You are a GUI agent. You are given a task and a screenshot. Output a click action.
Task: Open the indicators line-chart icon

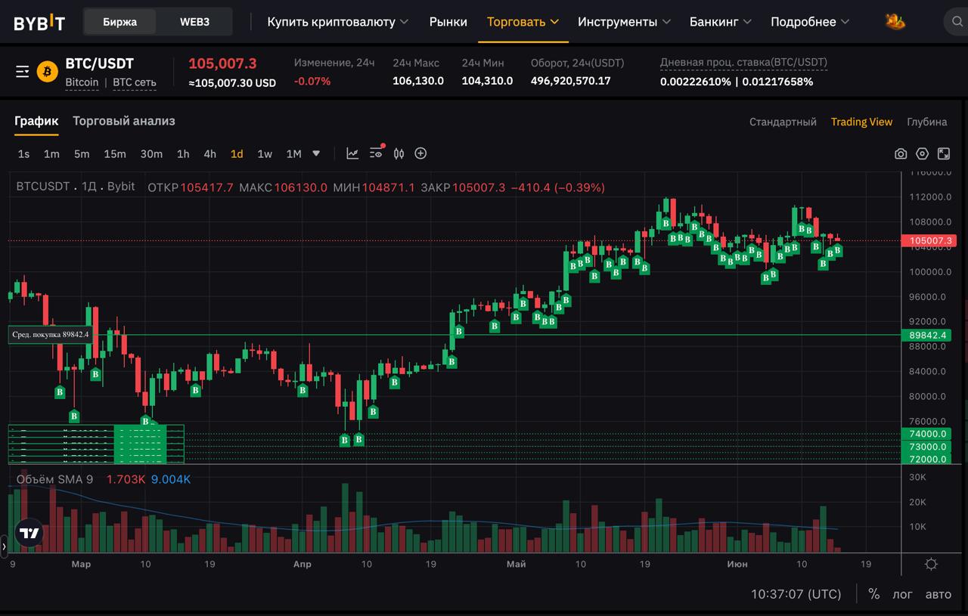[352, 153]
